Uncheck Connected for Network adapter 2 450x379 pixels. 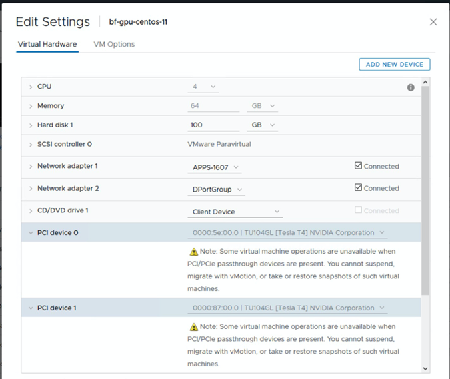tap(359, 188)
